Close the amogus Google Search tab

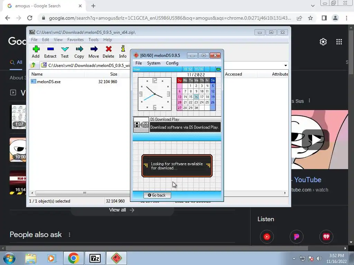pyautogui.click(x=80, y=6)
